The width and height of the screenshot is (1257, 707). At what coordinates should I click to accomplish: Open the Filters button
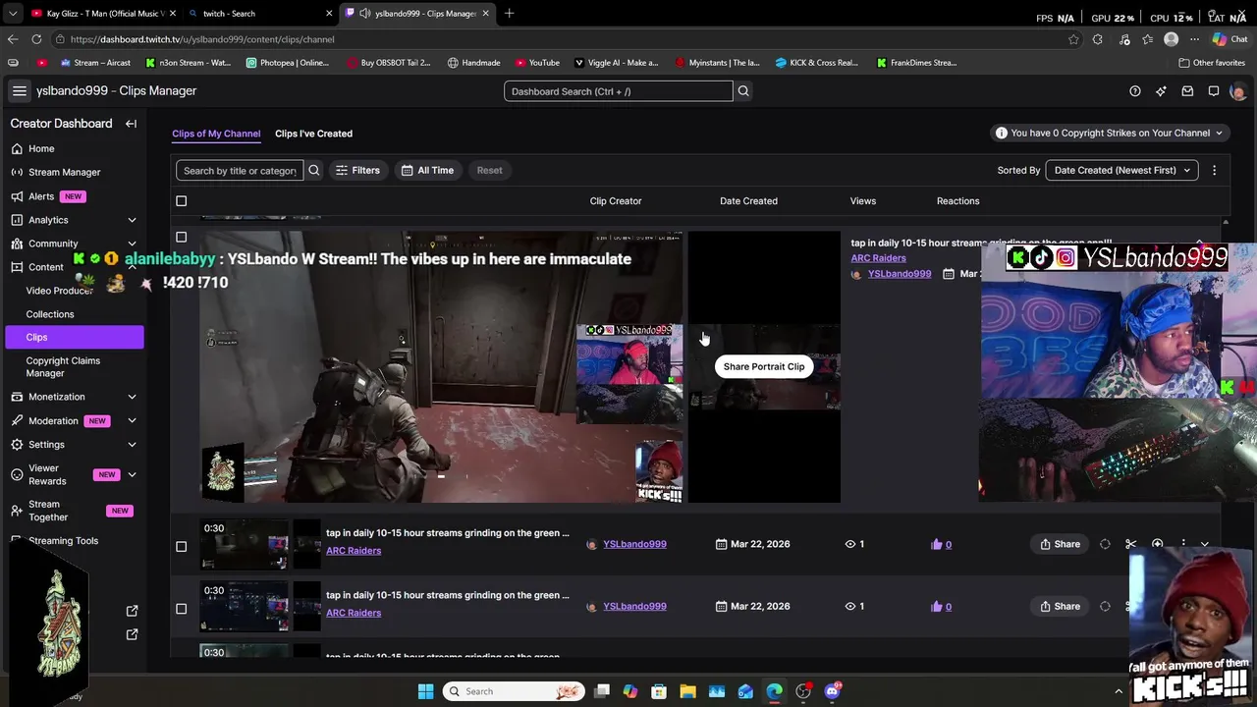coord(357,170)
